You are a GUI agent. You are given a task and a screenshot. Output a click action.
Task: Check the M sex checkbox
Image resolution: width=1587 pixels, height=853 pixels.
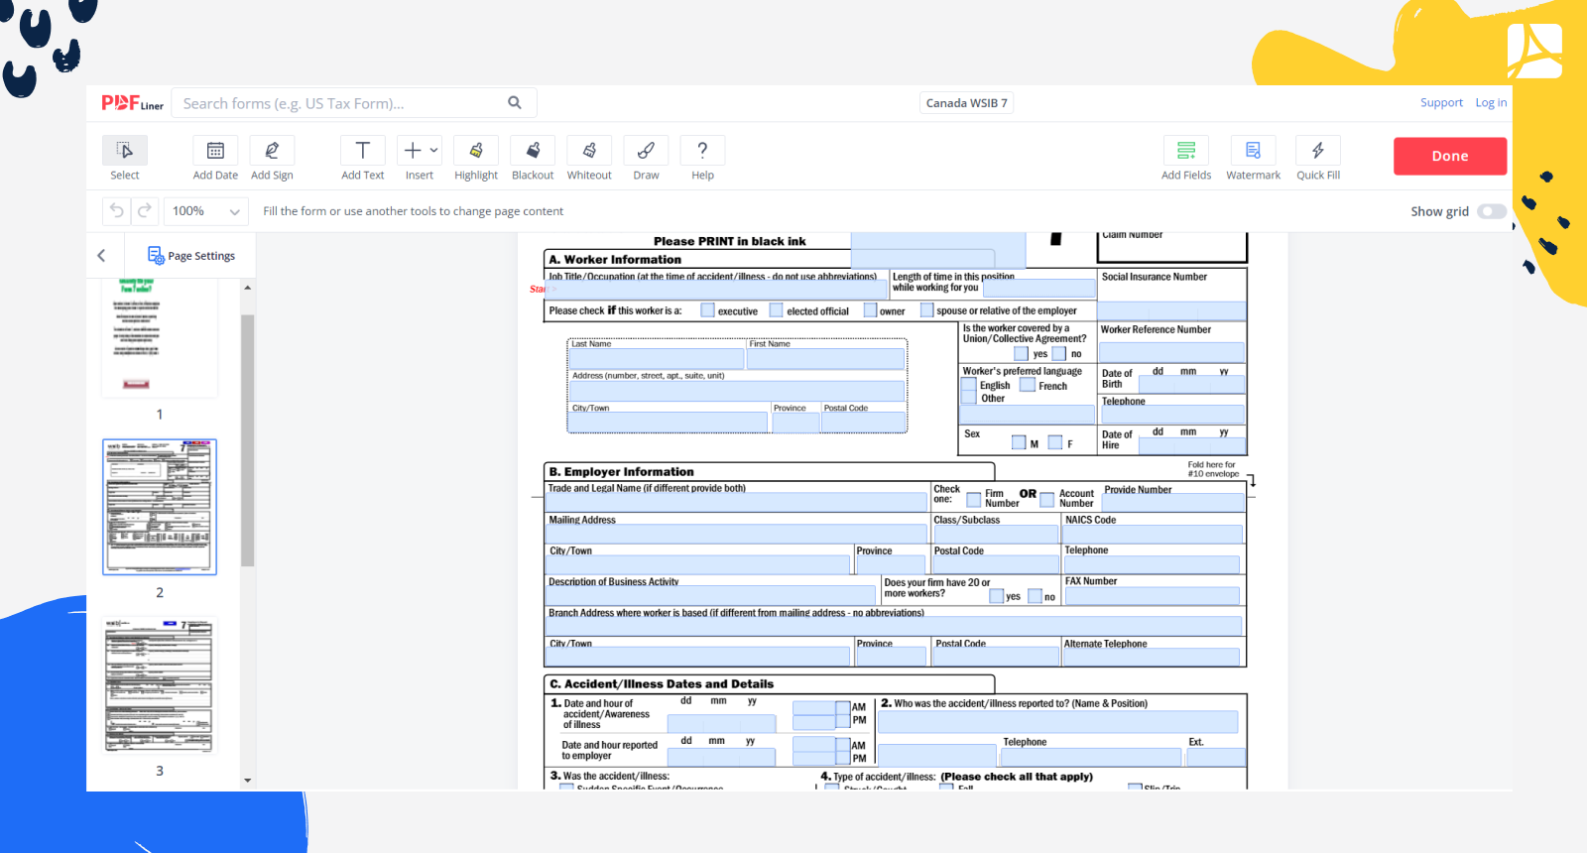coord(1019,442)
